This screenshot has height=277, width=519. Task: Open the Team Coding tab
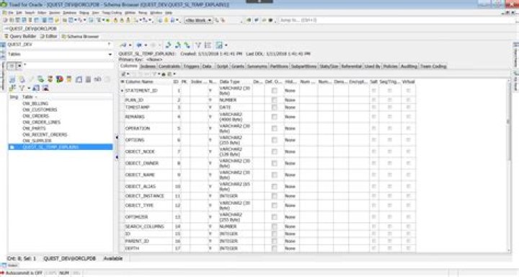click(x=433, y=66)
